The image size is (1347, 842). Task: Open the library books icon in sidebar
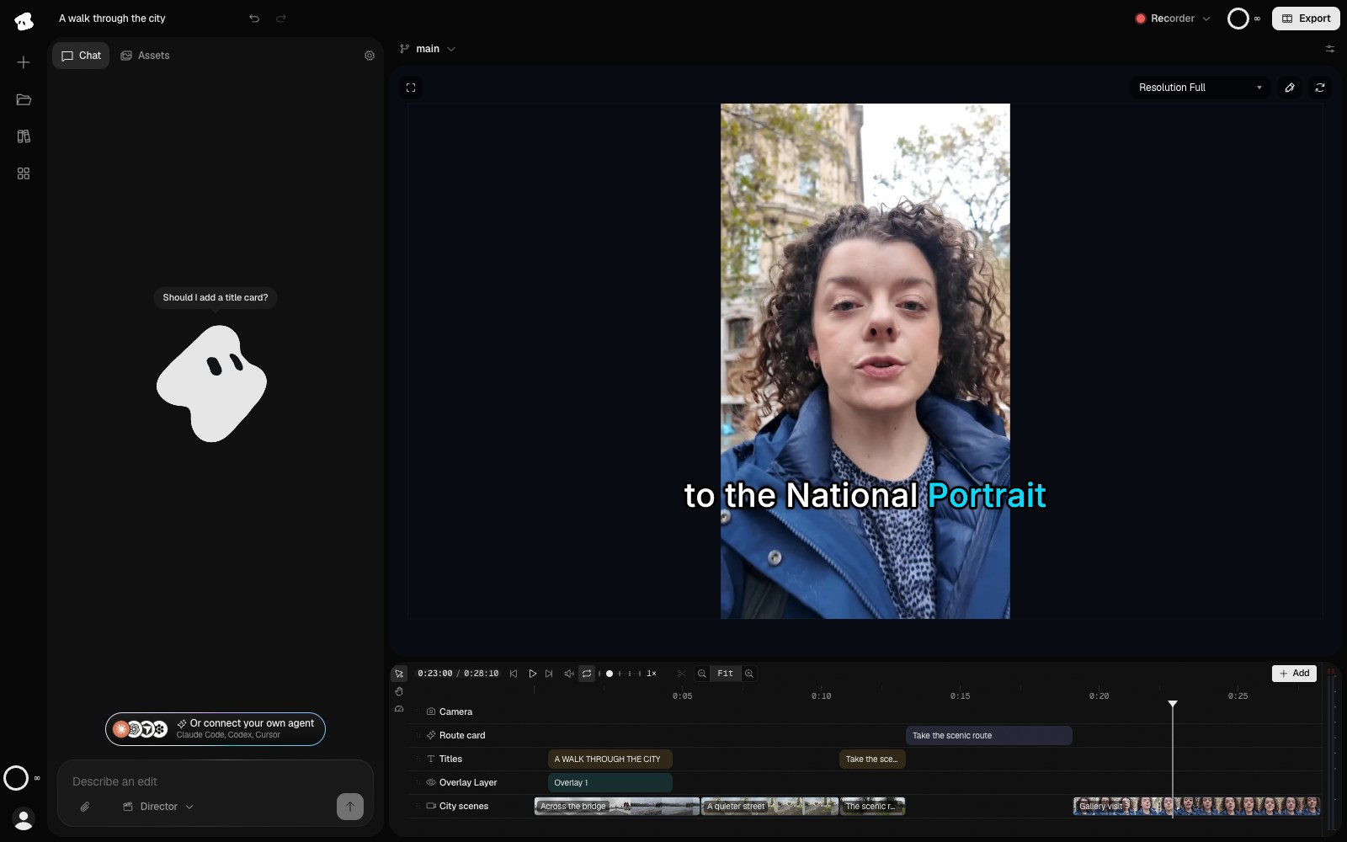coord(24,136)
